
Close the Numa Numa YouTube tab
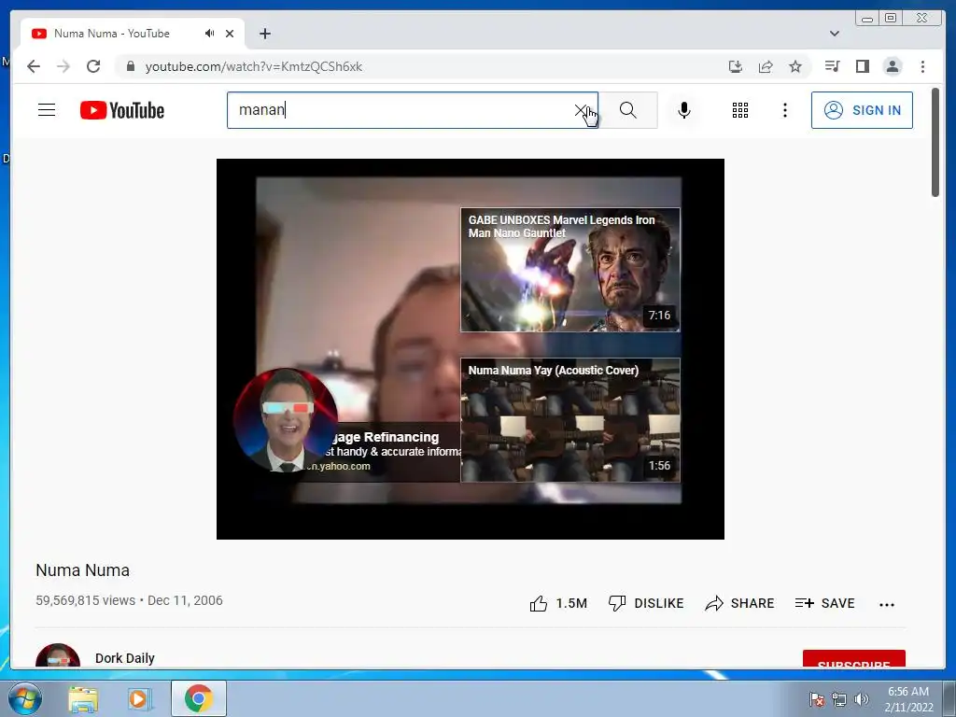pyautogui.click(x=230, y=34)
